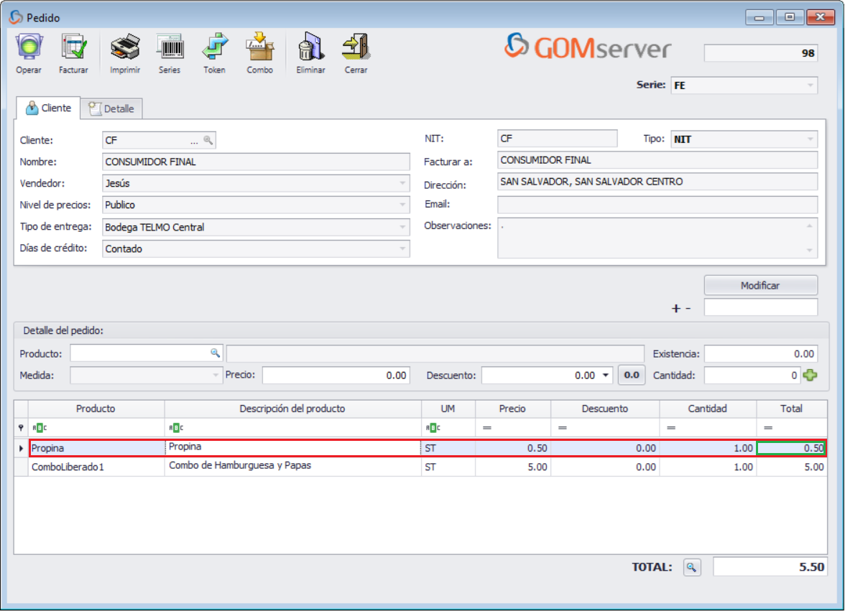Click the product search magnifier icon
Viewport: 845px width, 611px height.
(x=214, y=353)
